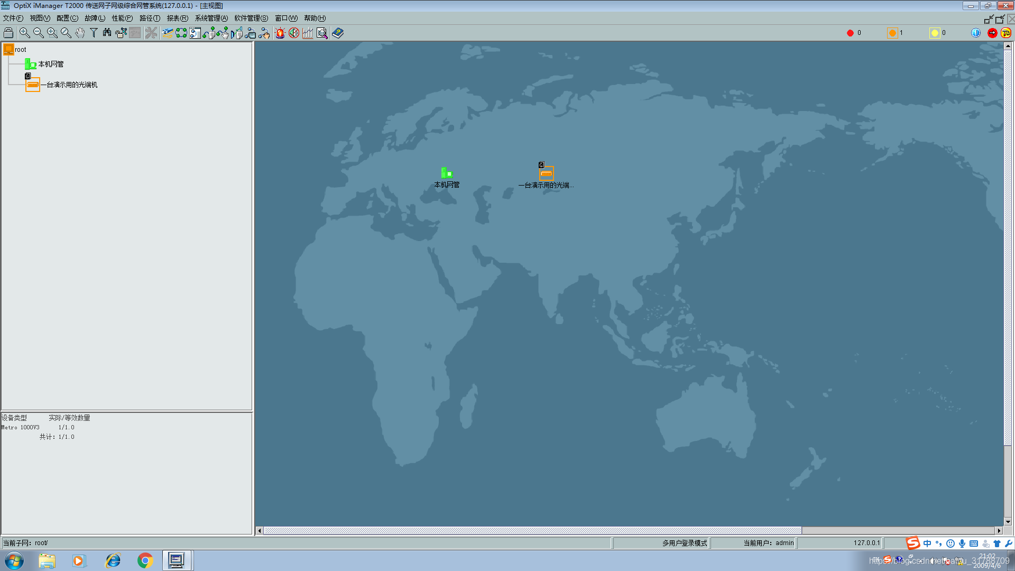This screenshot has width=1015, height=571.
Task: Click the performance chart toolbar icon
Action: coord(308,33)
